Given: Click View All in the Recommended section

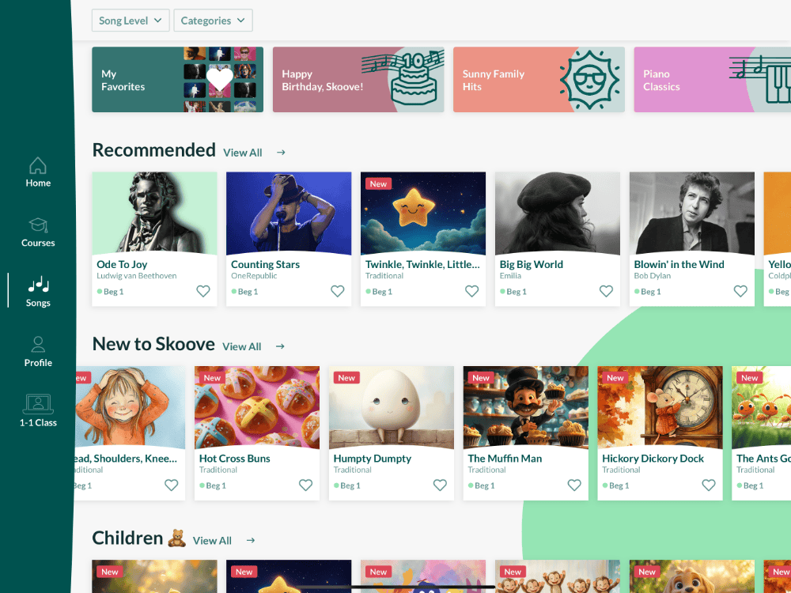Looking at the screenshot, I should tap(242, 152).
